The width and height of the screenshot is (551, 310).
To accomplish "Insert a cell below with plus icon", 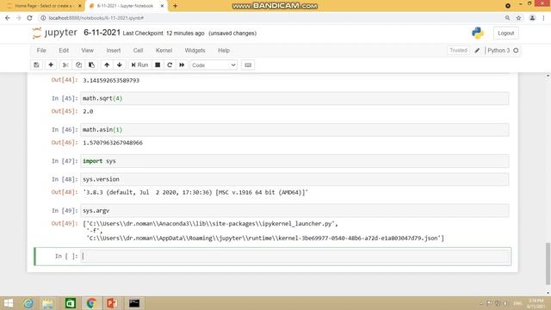I will coord(51,65).
